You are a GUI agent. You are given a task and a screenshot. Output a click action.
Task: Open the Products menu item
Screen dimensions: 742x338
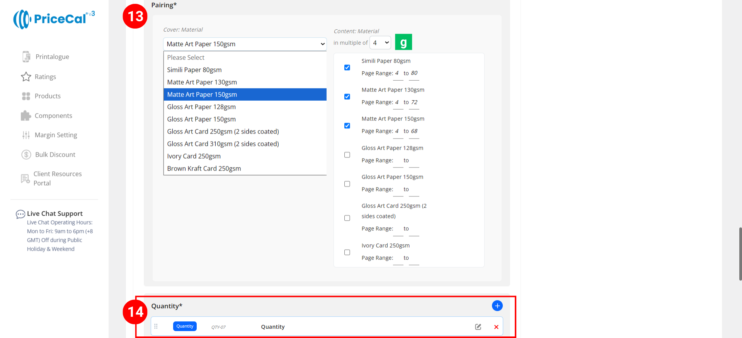coord(48,96)
